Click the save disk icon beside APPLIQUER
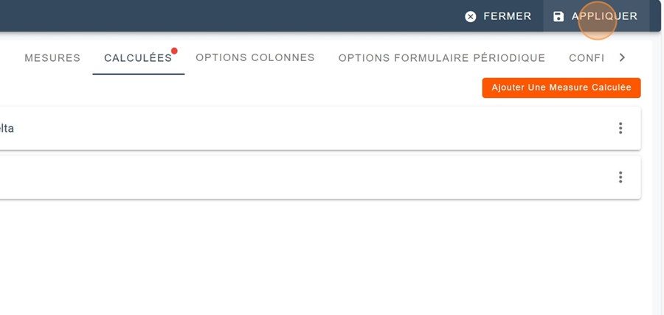 (558, 16)
